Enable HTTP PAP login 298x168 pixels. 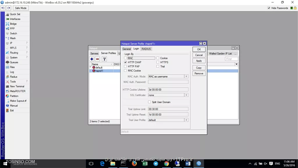tap(125, 67)
